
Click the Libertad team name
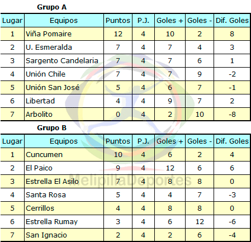pyautogui.click(x=40, y=101)
